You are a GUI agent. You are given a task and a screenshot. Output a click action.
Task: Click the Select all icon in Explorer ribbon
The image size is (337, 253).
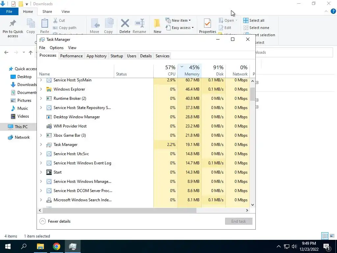[x=246, y=20]
